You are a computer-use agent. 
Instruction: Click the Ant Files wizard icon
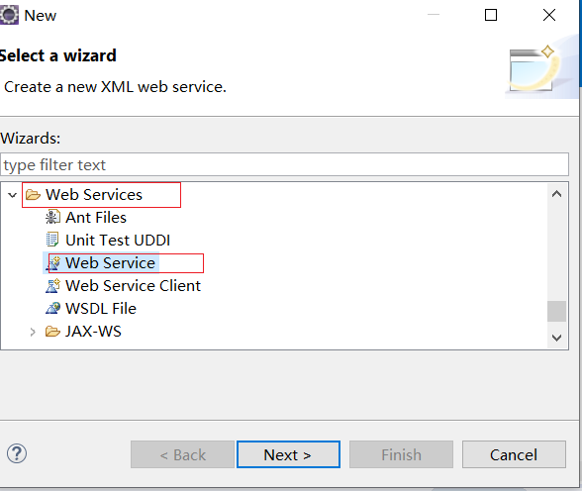coord(52,218)
